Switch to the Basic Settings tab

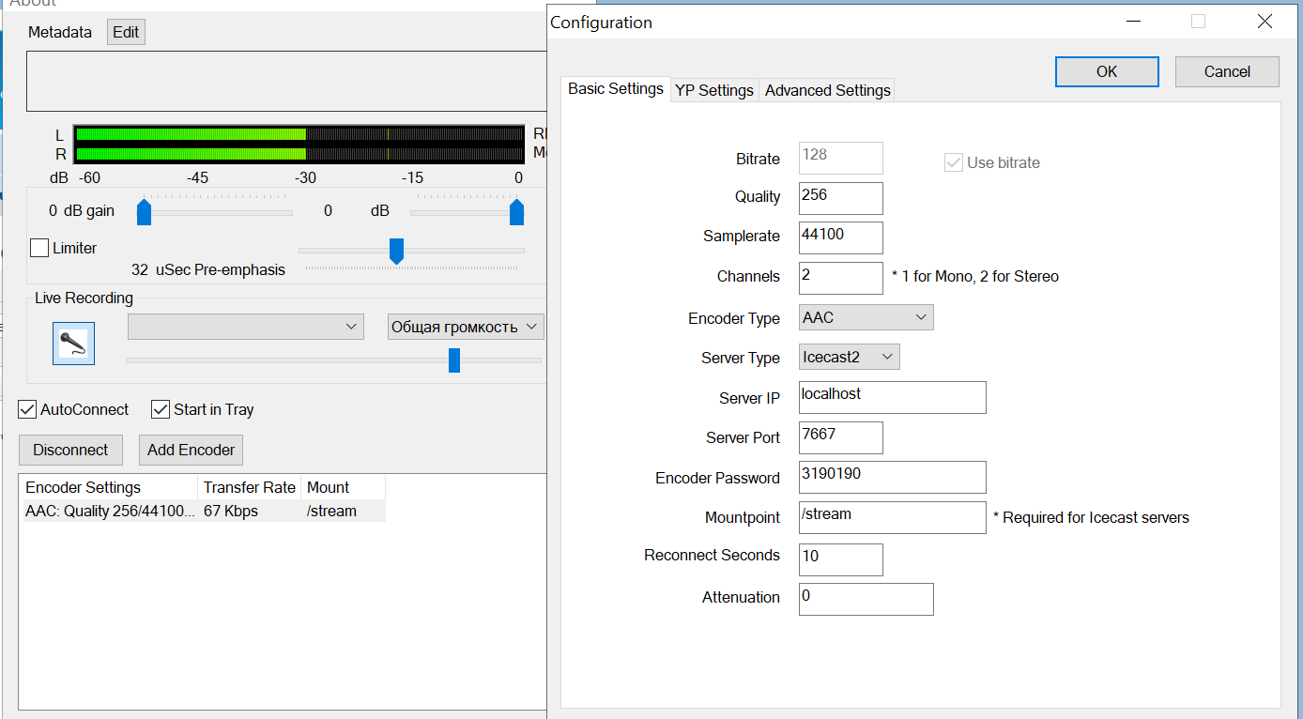coord(616,89)
